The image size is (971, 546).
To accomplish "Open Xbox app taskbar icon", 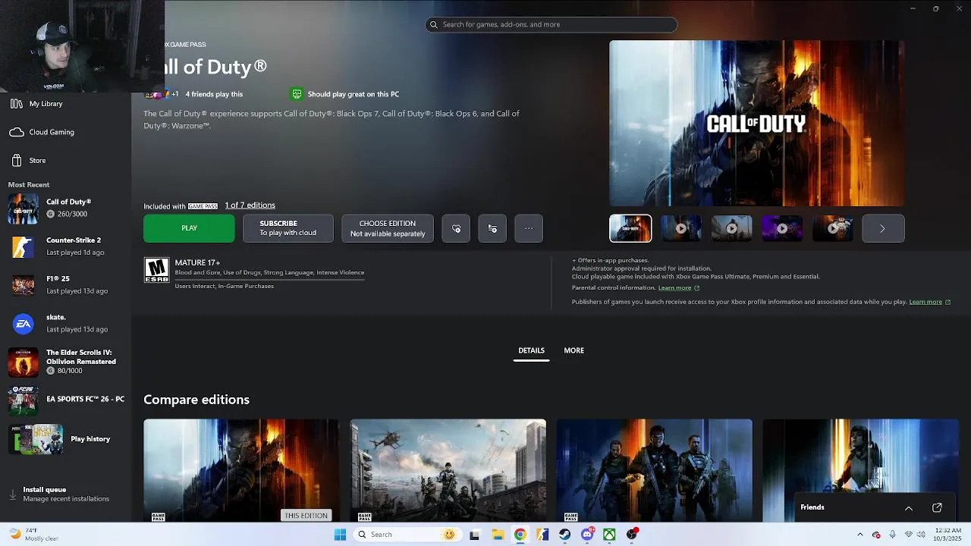I will coord(609,535).
